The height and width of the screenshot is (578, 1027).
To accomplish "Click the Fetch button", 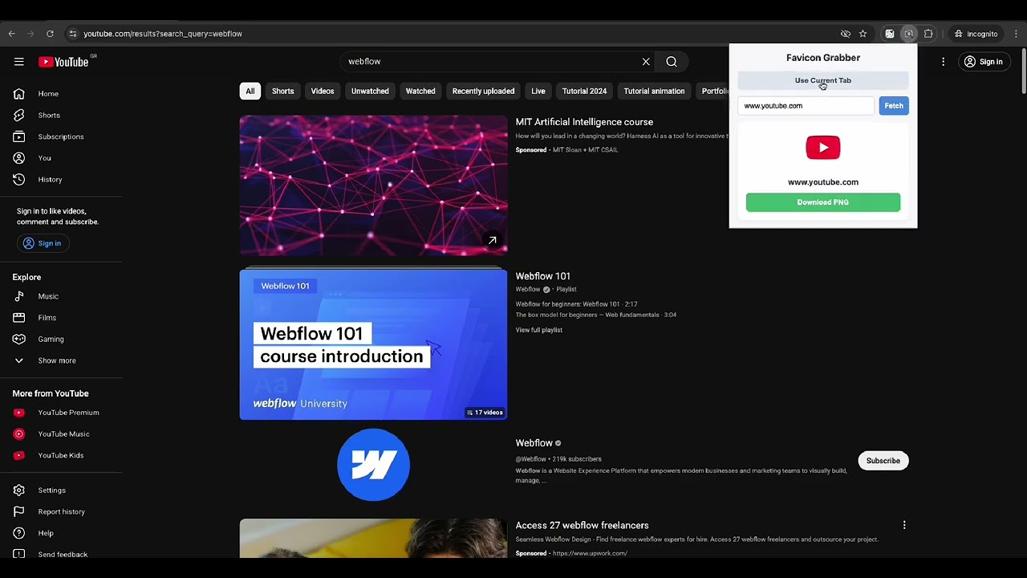I will pos(894,106).
